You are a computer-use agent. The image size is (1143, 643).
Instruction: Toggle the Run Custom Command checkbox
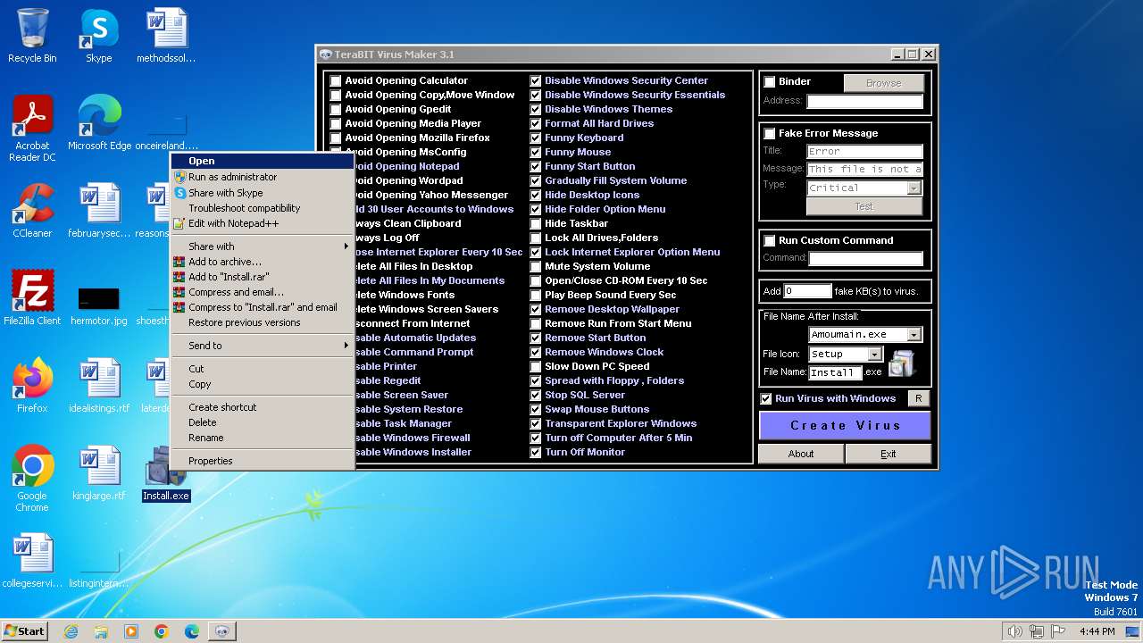(770, 241)
